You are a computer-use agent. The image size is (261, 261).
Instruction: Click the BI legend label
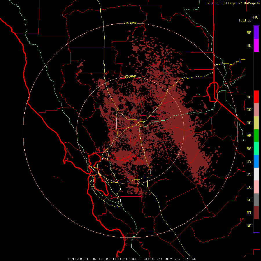tap(249, 213)
